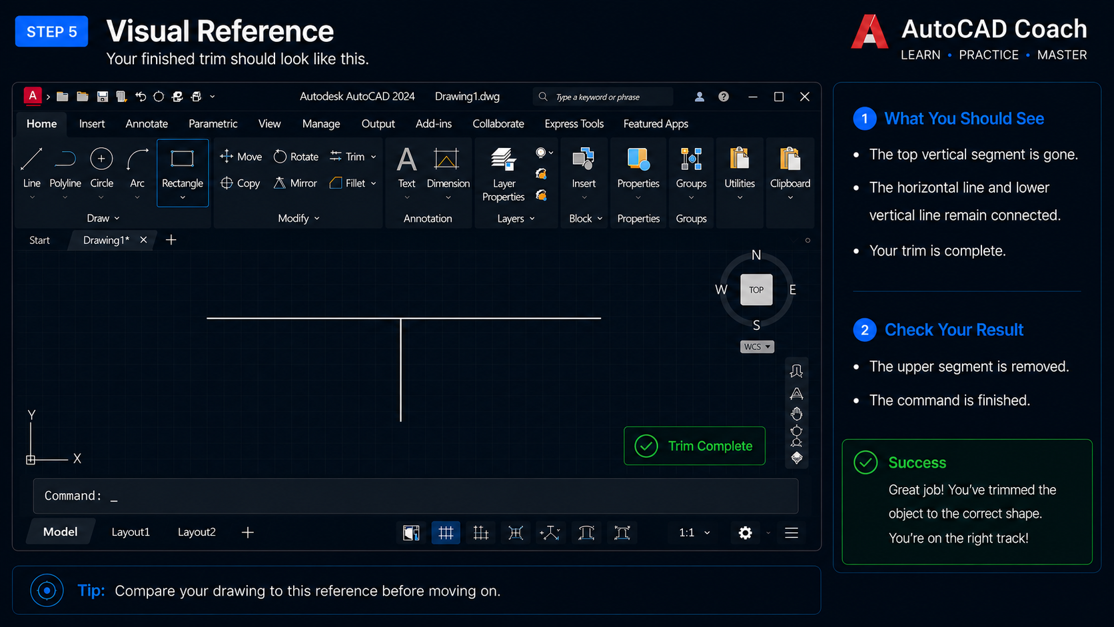Viewport: 1114px width, 627px height.
Task: Open the 1:1 annotation scale dropdown
Action: [694, 532]
